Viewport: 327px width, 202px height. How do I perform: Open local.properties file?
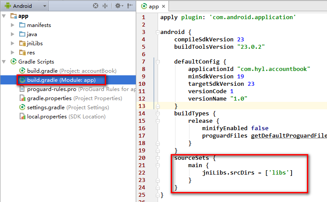[x=68, y=117]
